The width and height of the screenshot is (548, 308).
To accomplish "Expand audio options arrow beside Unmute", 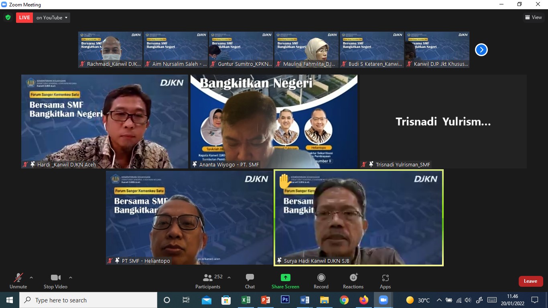I will (x=31, y=278).
